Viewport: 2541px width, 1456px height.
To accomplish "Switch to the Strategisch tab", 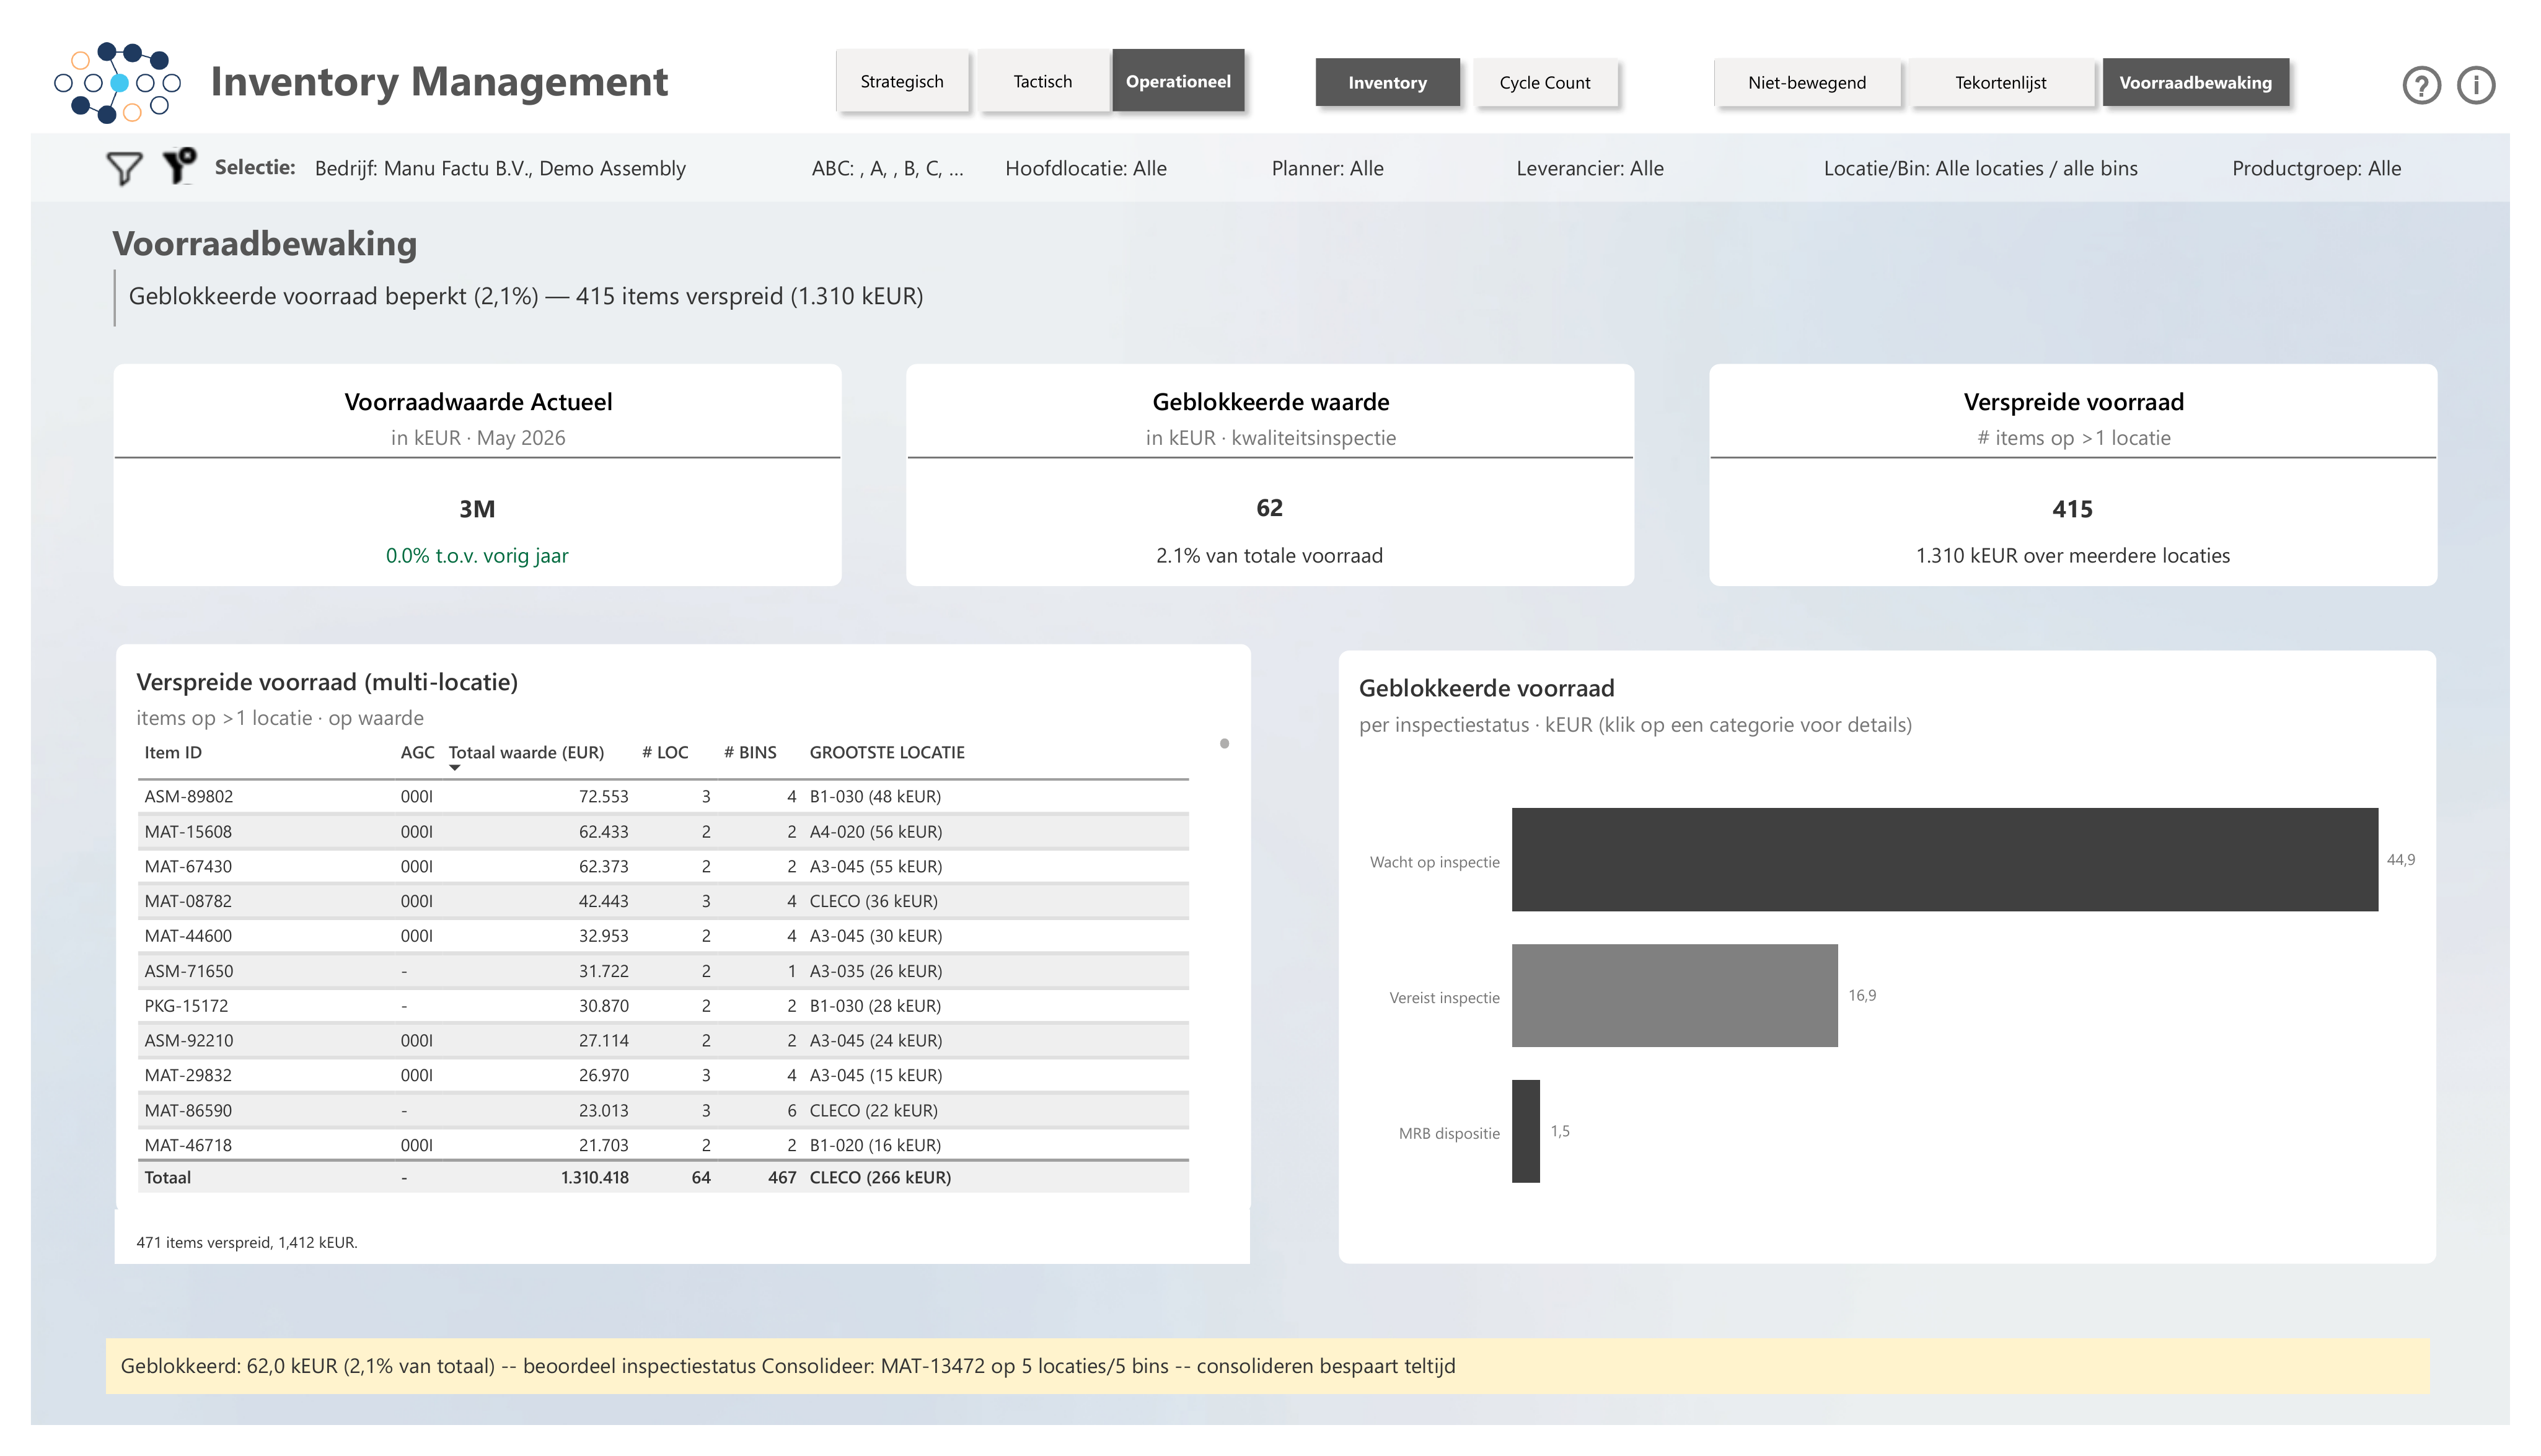I will (x=902, y=81).
